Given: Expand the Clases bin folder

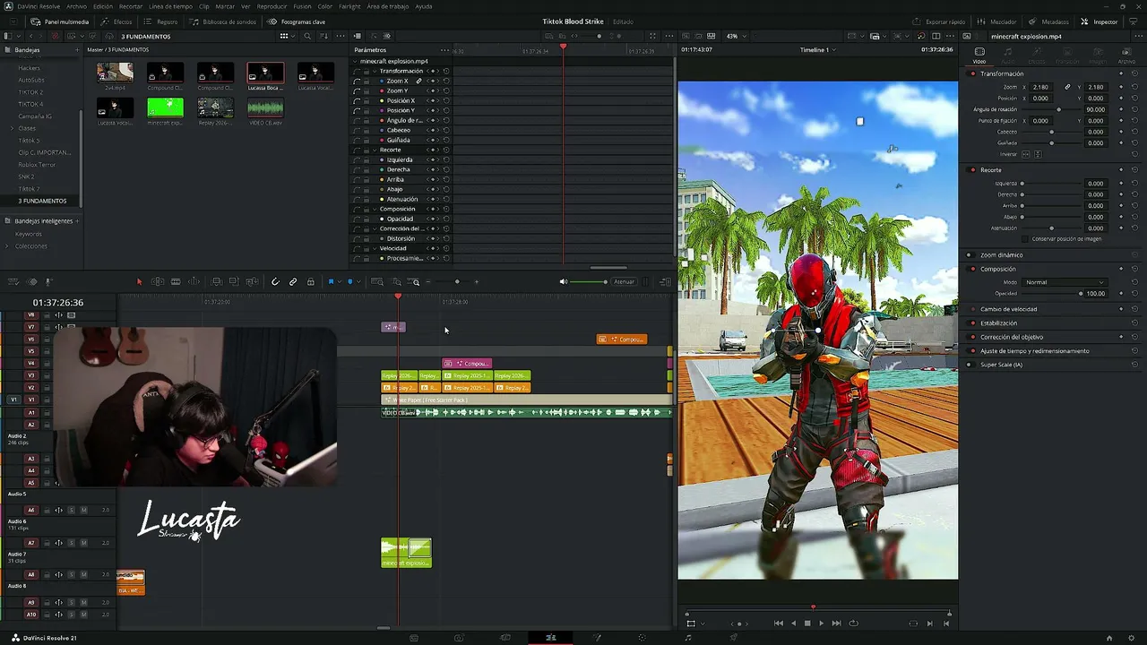Looking at the screenshot, I should (x=12, y=128).
